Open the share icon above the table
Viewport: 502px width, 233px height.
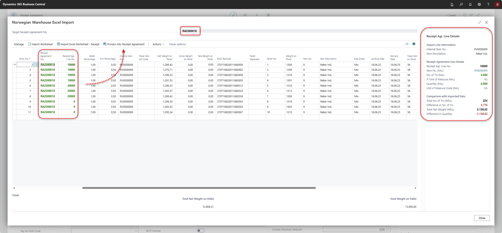407,44
